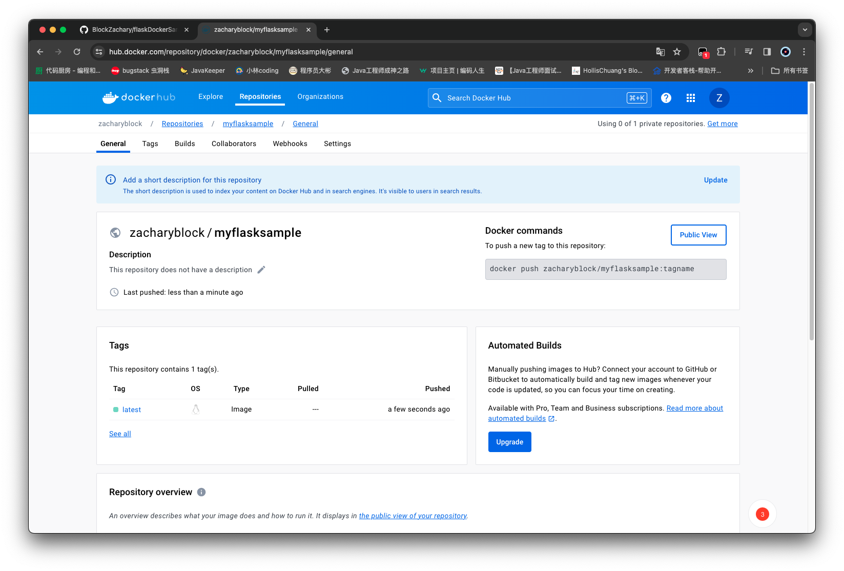Click the Docker Hub logo
This screenshot has width=844, height=571.
coord(138,97)
